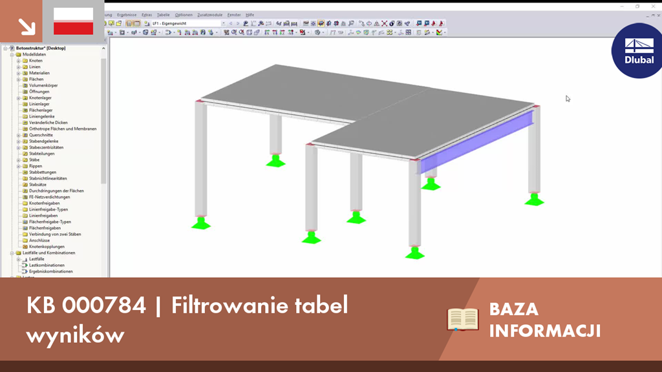Open the Tabelle menu

pos(163,15)
